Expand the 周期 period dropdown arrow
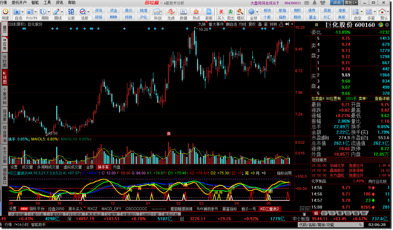The height and width of the screenshot is (230, 393). tap(49, 12)
